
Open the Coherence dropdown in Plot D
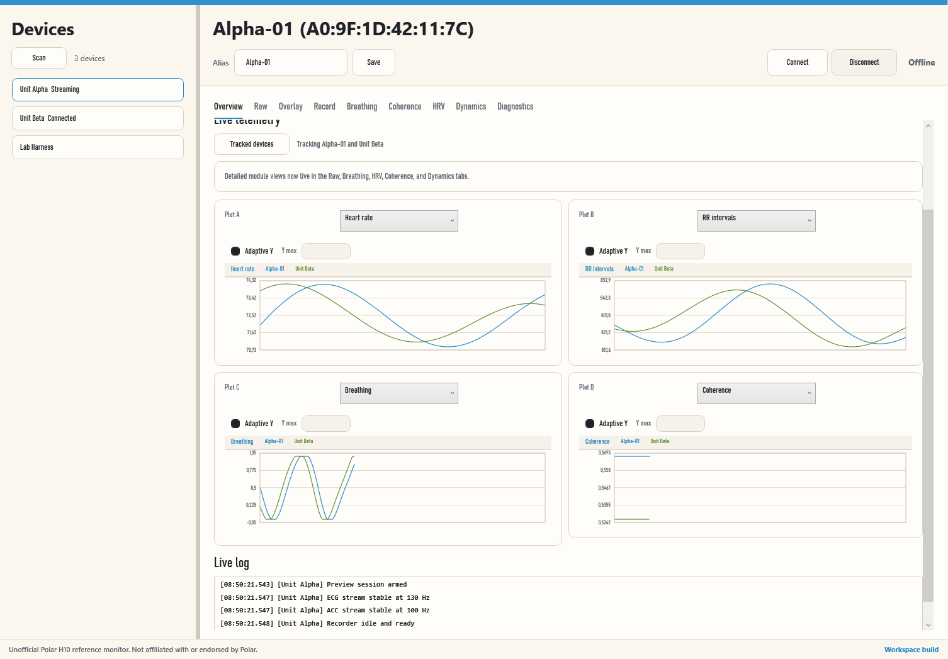pos(757,393)
